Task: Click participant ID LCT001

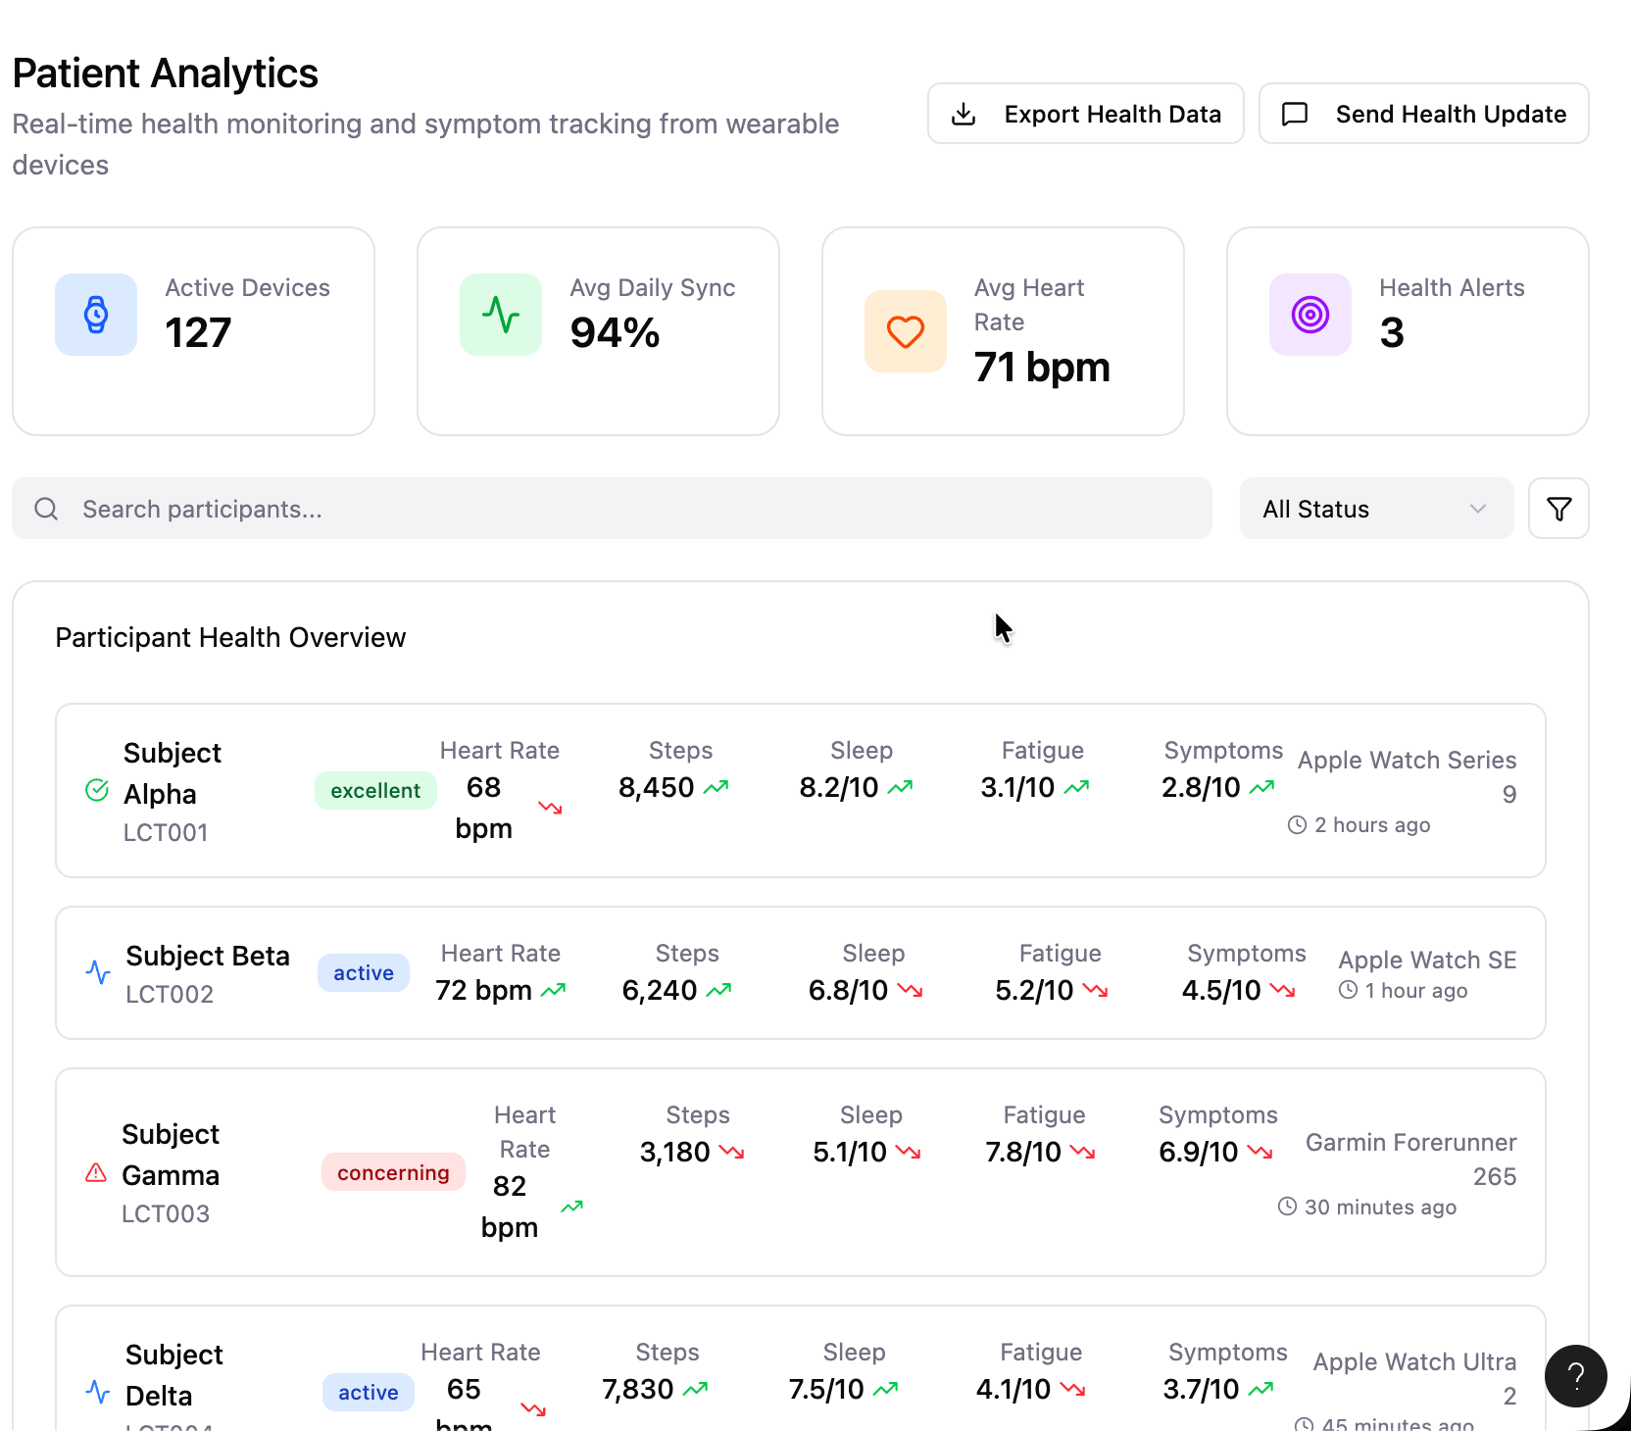Action: tap(166, 833)
